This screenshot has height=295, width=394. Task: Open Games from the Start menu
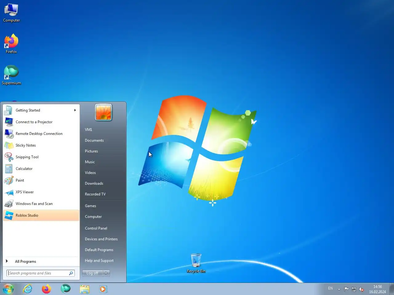point(90,206)
